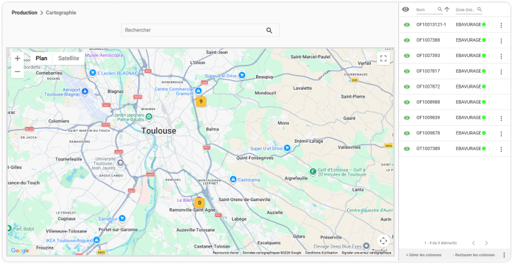Screen dimensions: 513x264
Task: Click Gérer les colonnes
Action: [x=423, y=255]
